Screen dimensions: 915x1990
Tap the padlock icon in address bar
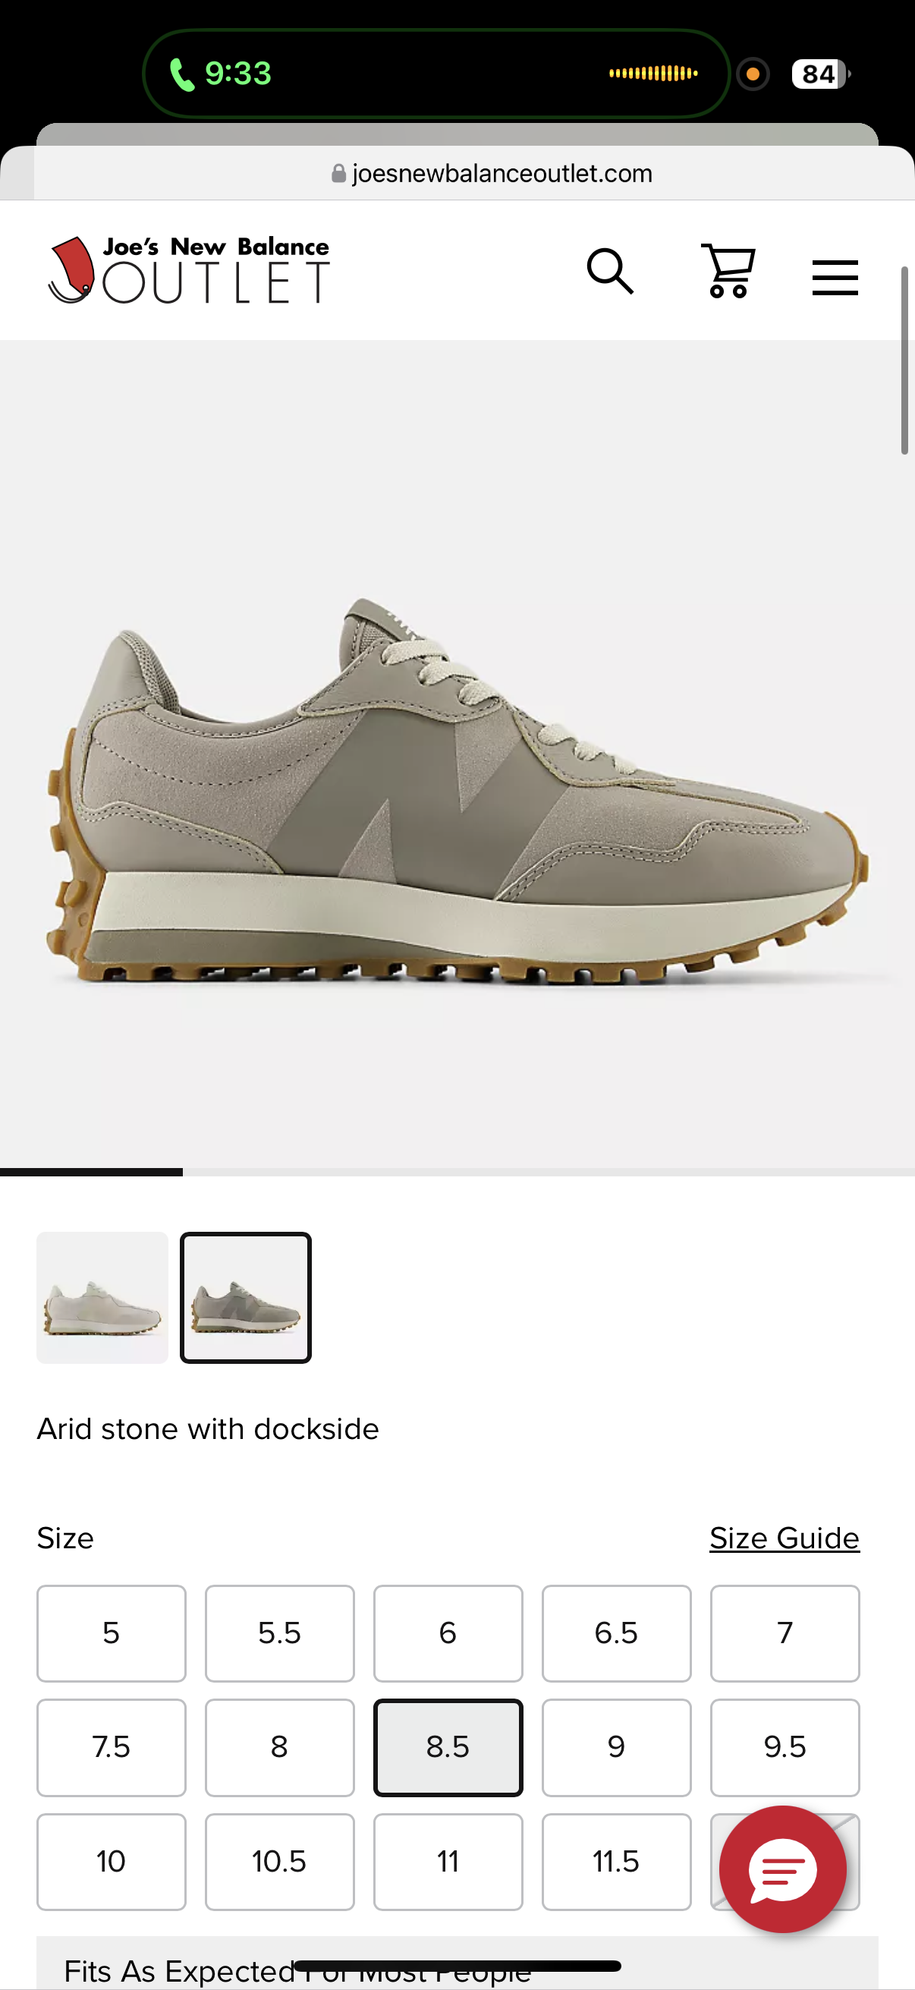(338, 173)
